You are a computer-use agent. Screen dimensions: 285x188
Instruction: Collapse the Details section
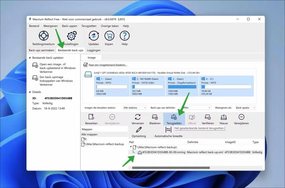point(30,92)
